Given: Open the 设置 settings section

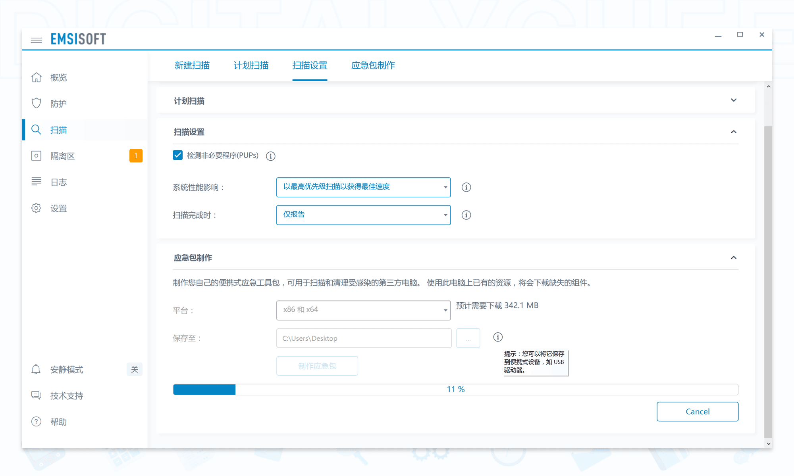Looking at the screenshot, I should pyautogui.click(x=58, y=208).
